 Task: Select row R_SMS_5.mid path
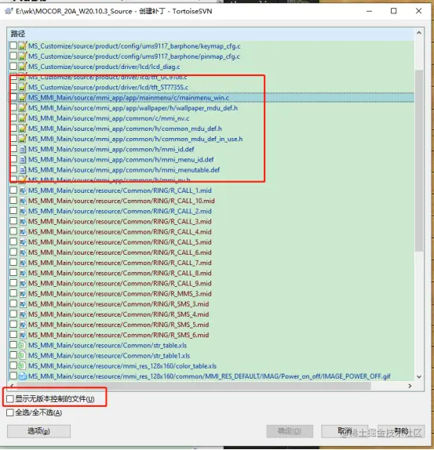[x=119, y=325]
